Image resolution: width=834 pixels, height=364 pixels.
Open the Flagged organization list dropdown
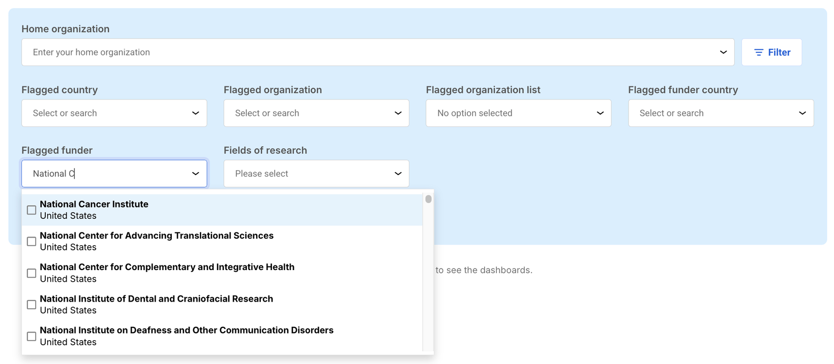click(x=518, y=113)
